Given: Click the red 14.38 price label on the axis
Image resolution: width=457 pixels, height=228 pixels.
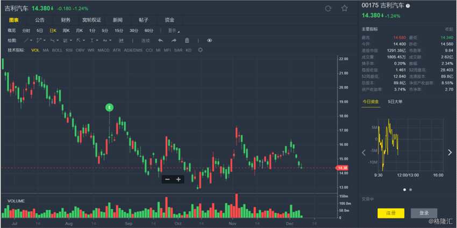Looking at the screenshot, I should [x=342, y=168].
